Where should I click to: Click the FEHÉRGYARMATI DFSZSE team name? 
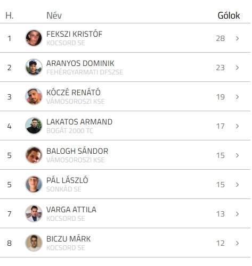tap(85, 72)
